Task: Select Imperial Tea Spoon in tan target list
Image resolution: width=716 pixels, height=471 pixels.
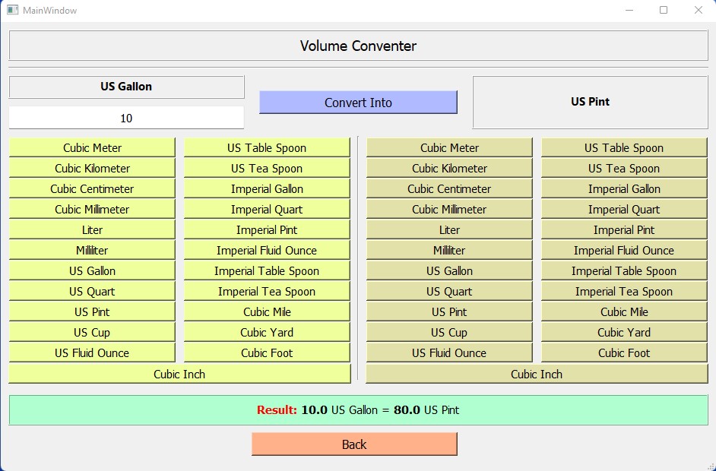Action: 624,292
